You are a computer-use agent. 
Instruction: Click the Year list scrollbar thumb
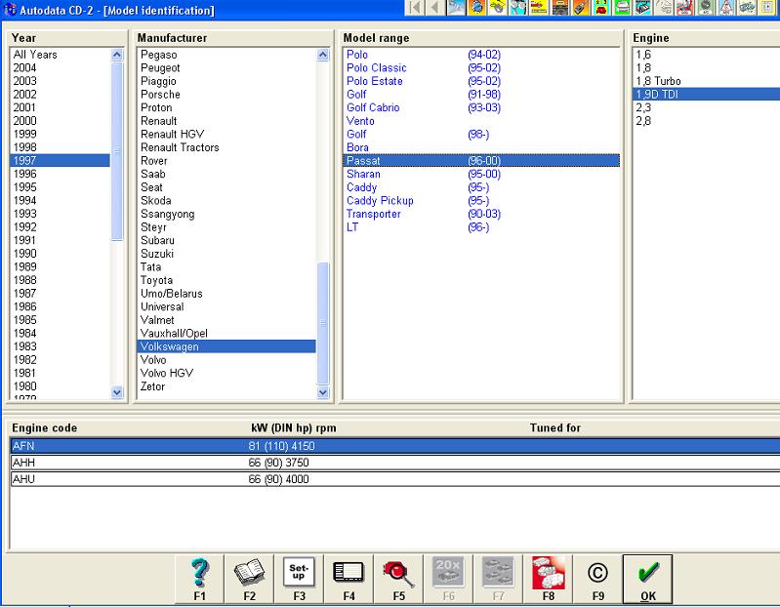coord(117,151)
